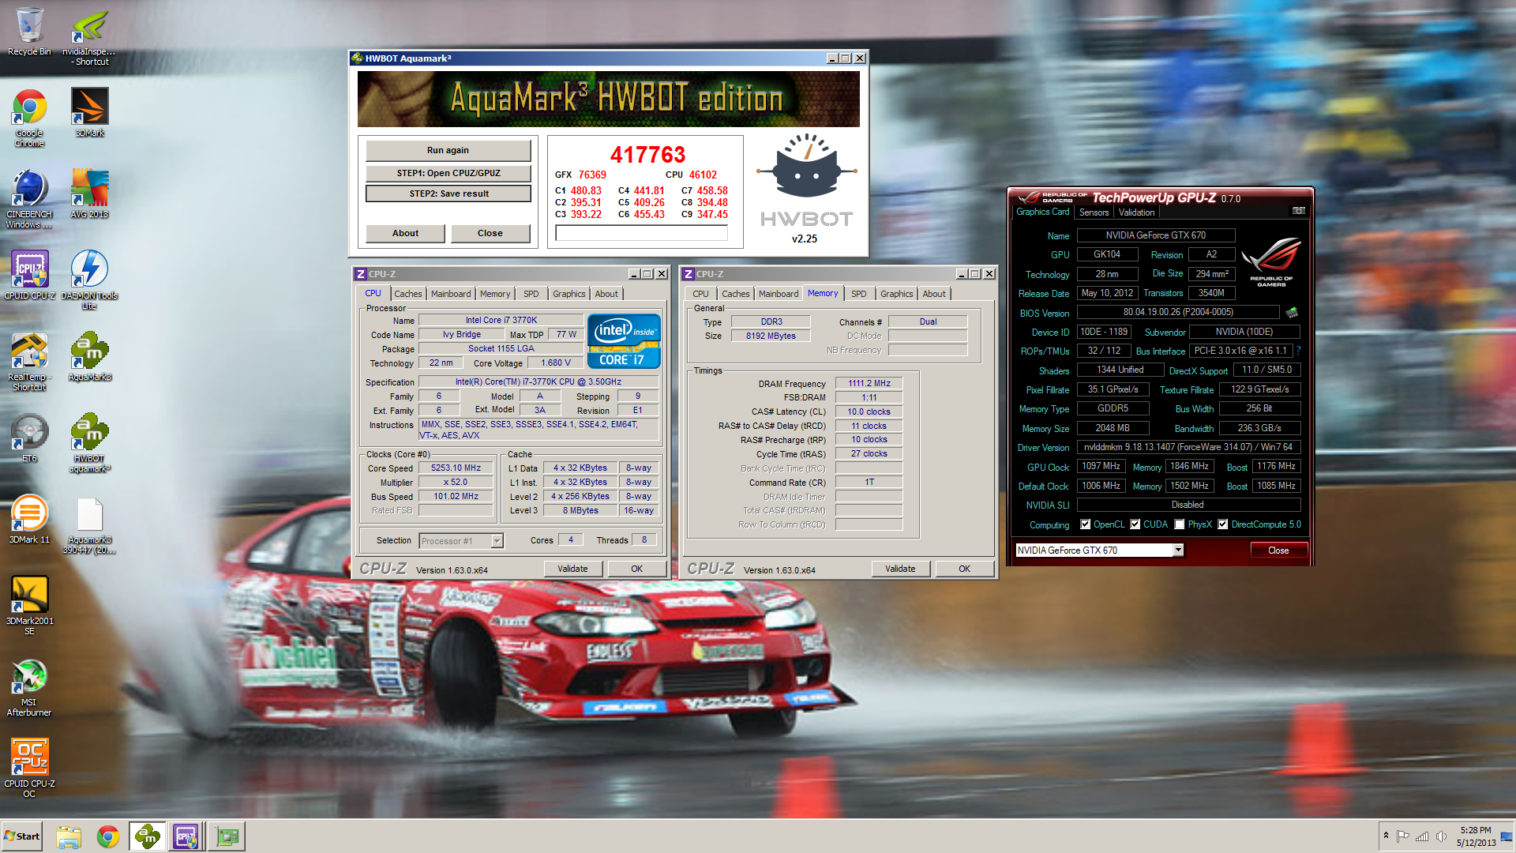Click the GPU-Z screenshot camera icon
The height and width of the screenshot is (853, 1516).
(1298, 211)
